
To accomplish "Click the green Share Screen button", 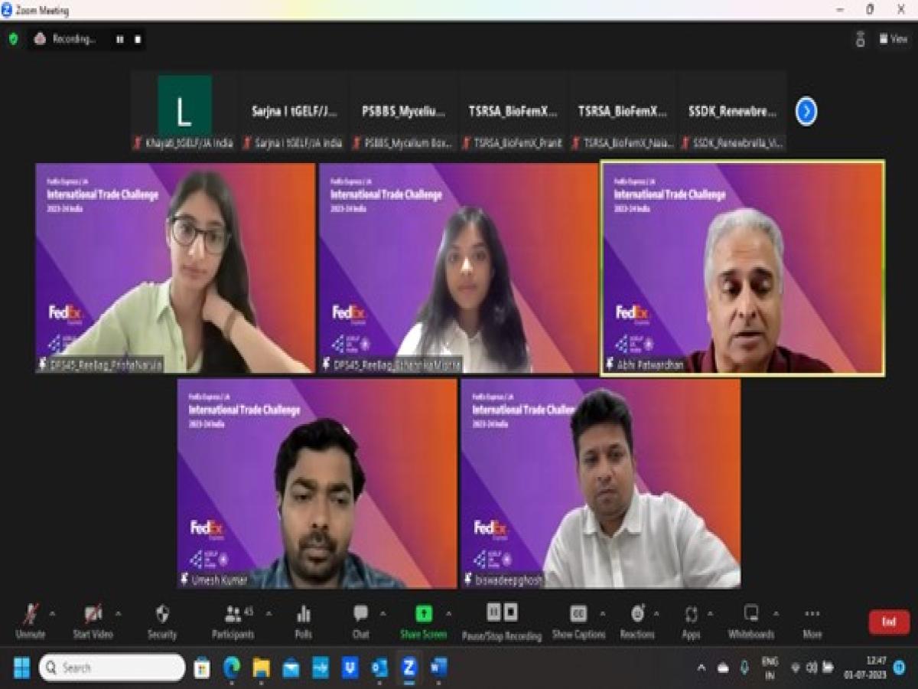I will 424,622.
